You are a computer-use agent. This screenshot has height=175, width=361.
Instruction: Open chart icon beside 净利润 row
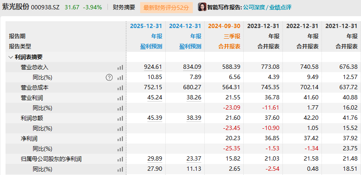click(120, 138)
